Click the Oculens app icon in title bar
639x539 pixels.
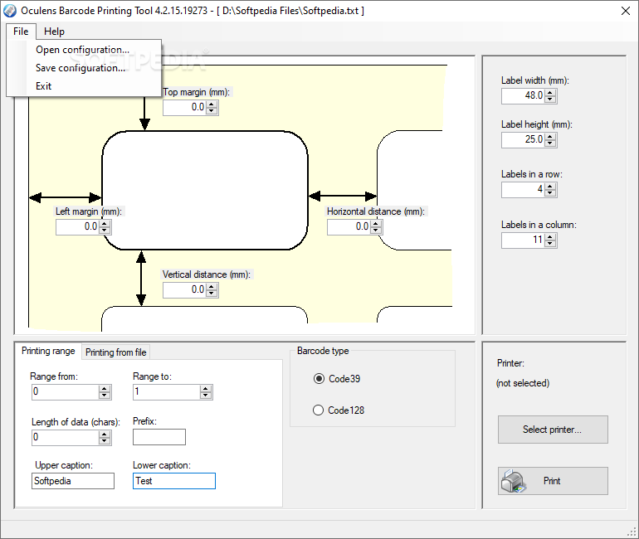10,11
